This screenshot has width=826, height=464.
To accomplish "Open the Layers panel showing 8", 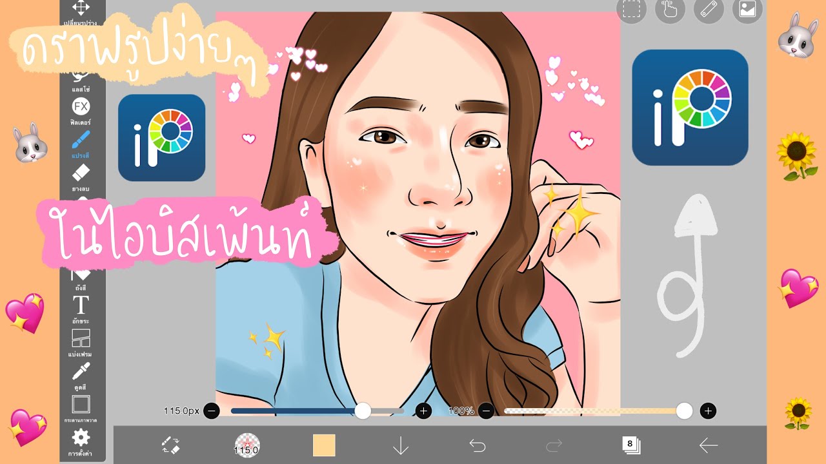I will [630, 445].
